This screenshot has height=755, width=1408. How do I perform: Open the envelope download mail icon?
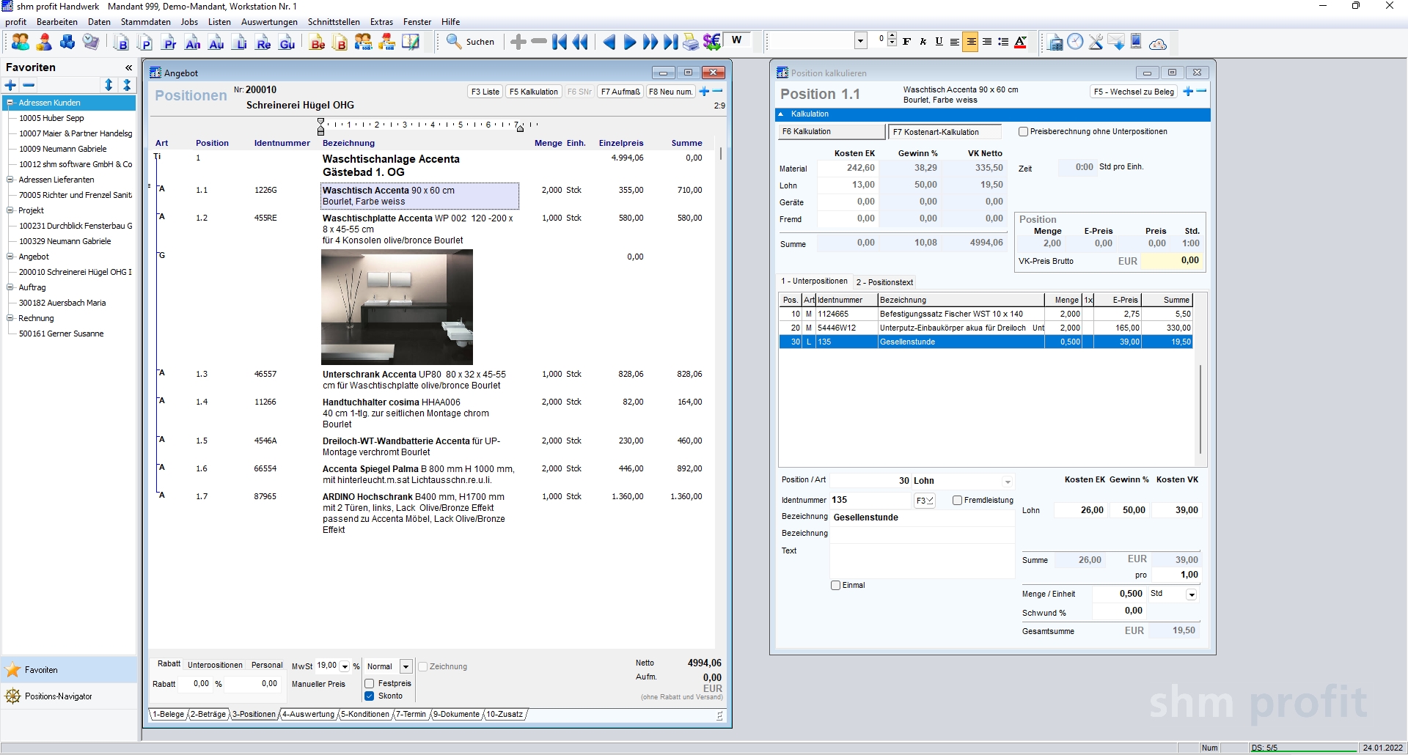pos(1116,42)
